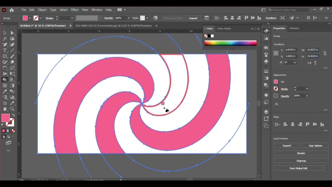This screenshot has width=332, height=187.
Task: Select the Artboard tool
Action: pyautogui.click(x=5, y=103)
